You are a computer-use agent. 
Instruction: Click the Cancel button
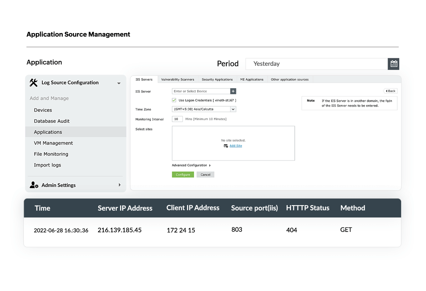[206, 175]
